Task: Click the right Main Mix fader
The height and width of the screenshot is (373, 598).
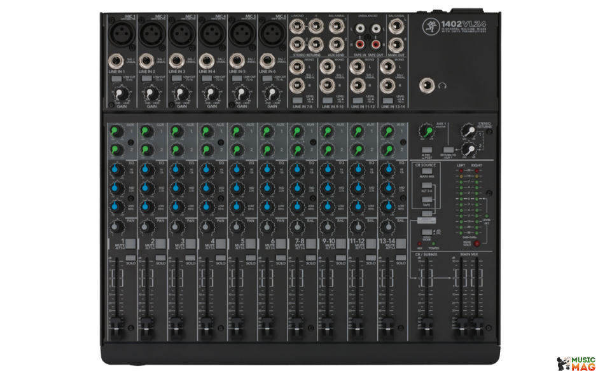Action: click(x=476, y=329)
